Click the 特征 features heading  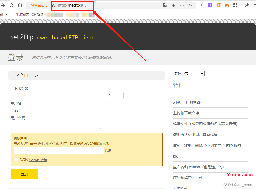(178, 85)
